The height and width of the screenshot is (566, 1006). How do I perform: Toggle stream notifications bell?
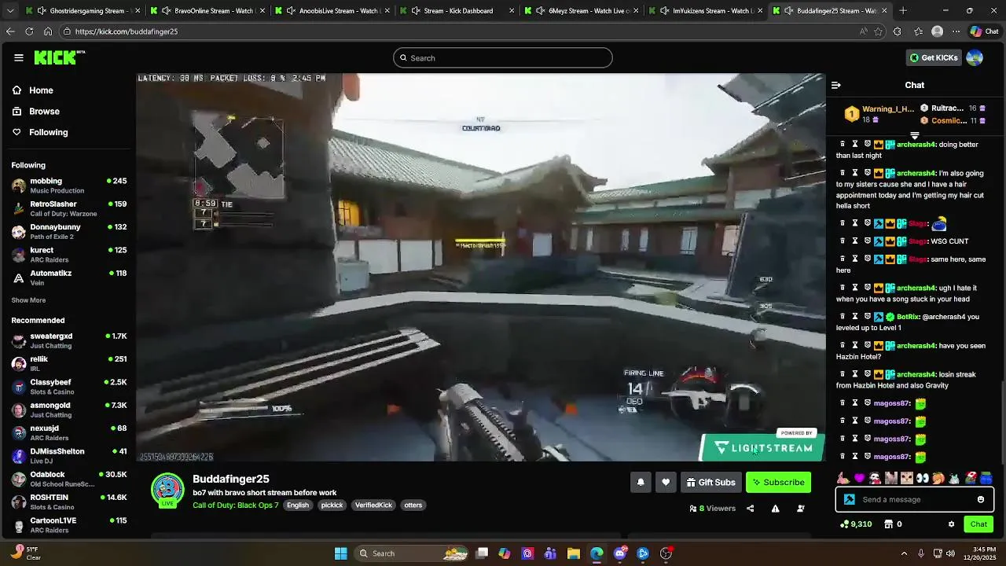coord(641,482)
